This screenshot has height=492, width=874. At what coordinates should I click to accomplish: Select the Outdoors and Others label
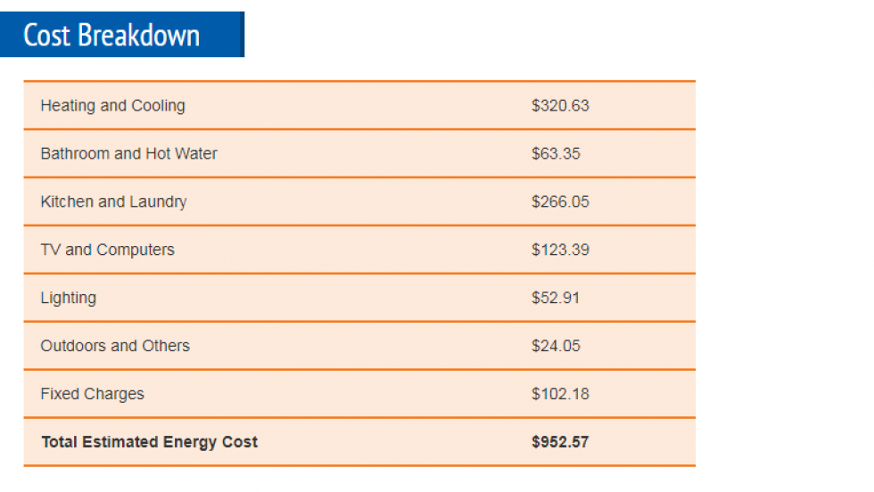pos(115,346)
